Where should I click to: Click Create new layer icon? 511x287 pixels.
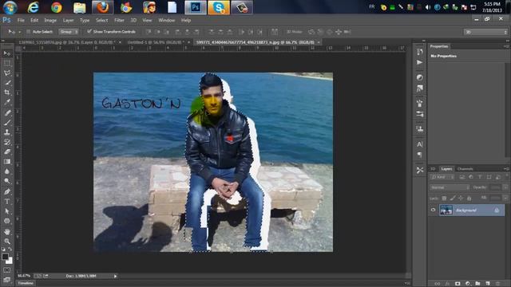point(488,284)
